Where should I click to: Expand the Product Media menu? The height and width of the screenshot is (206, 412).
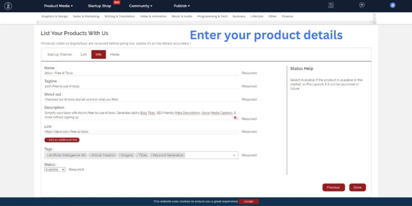click(x=58, y=6)
